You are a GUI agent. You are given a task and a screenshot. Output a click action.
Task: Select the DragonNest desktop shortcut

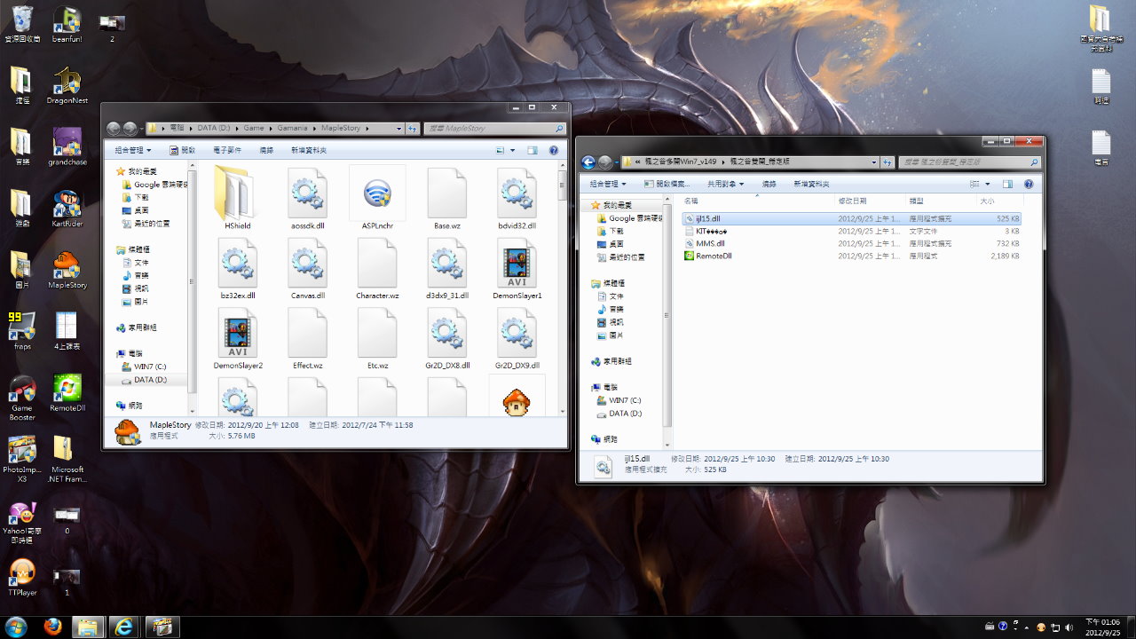67,86
